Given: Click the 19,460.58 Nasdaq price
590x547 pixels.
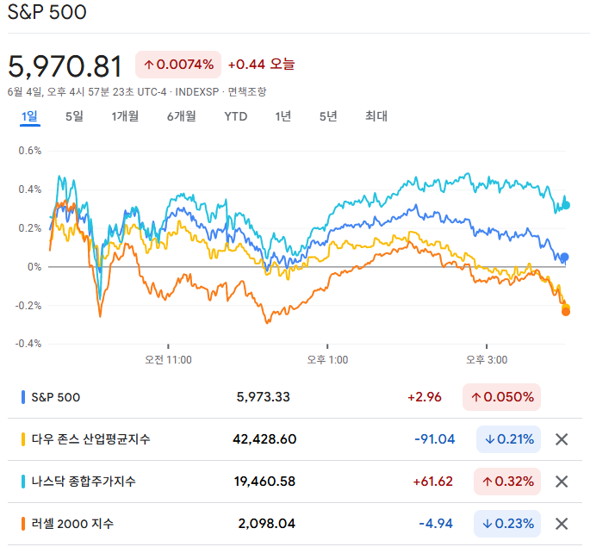Looking at the screenshot, I should [x=265, y=482].
